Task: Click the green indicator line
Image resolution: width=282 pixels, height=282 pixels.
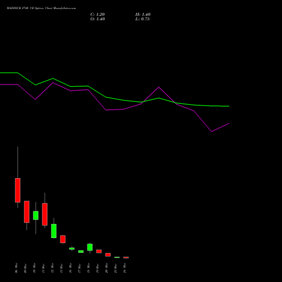Action: pos(106,97)
